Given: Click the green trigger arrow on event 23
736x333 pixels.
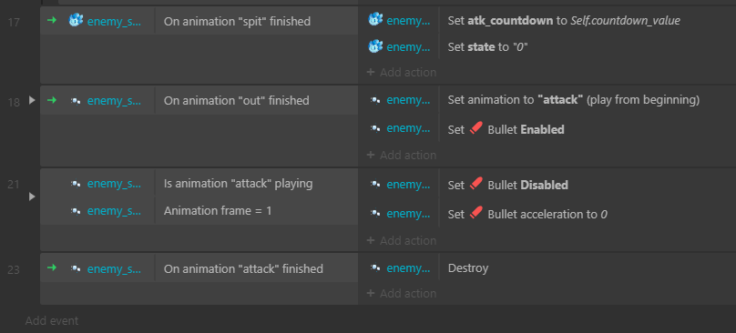Looking at the screenshot, I should pos(52,267).
